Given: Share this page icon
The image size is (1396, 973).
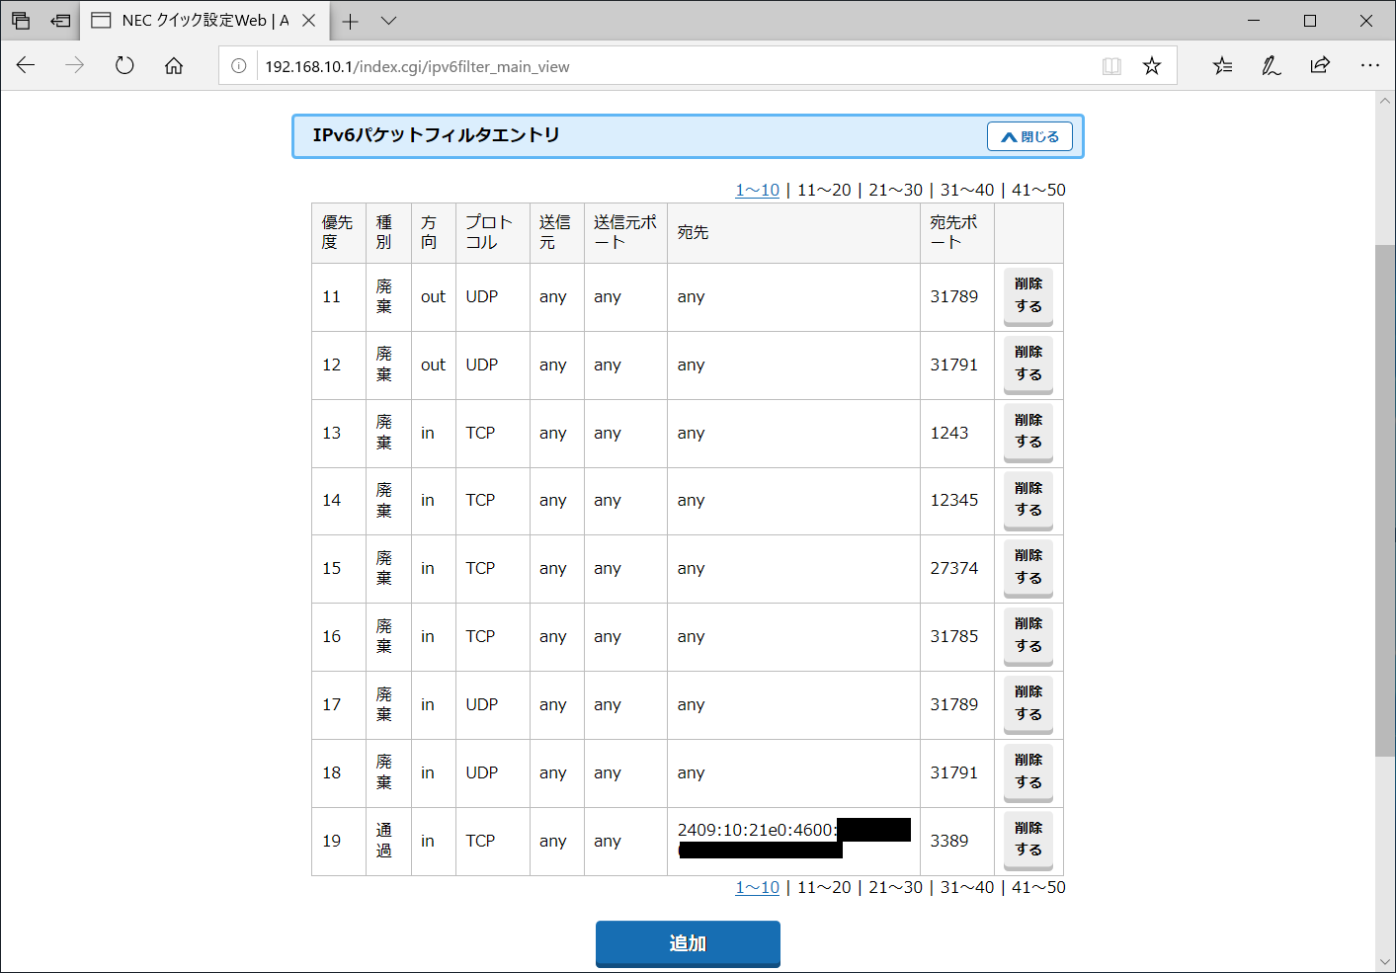Looking at the screenshot, I should (x=1320, y=66).
